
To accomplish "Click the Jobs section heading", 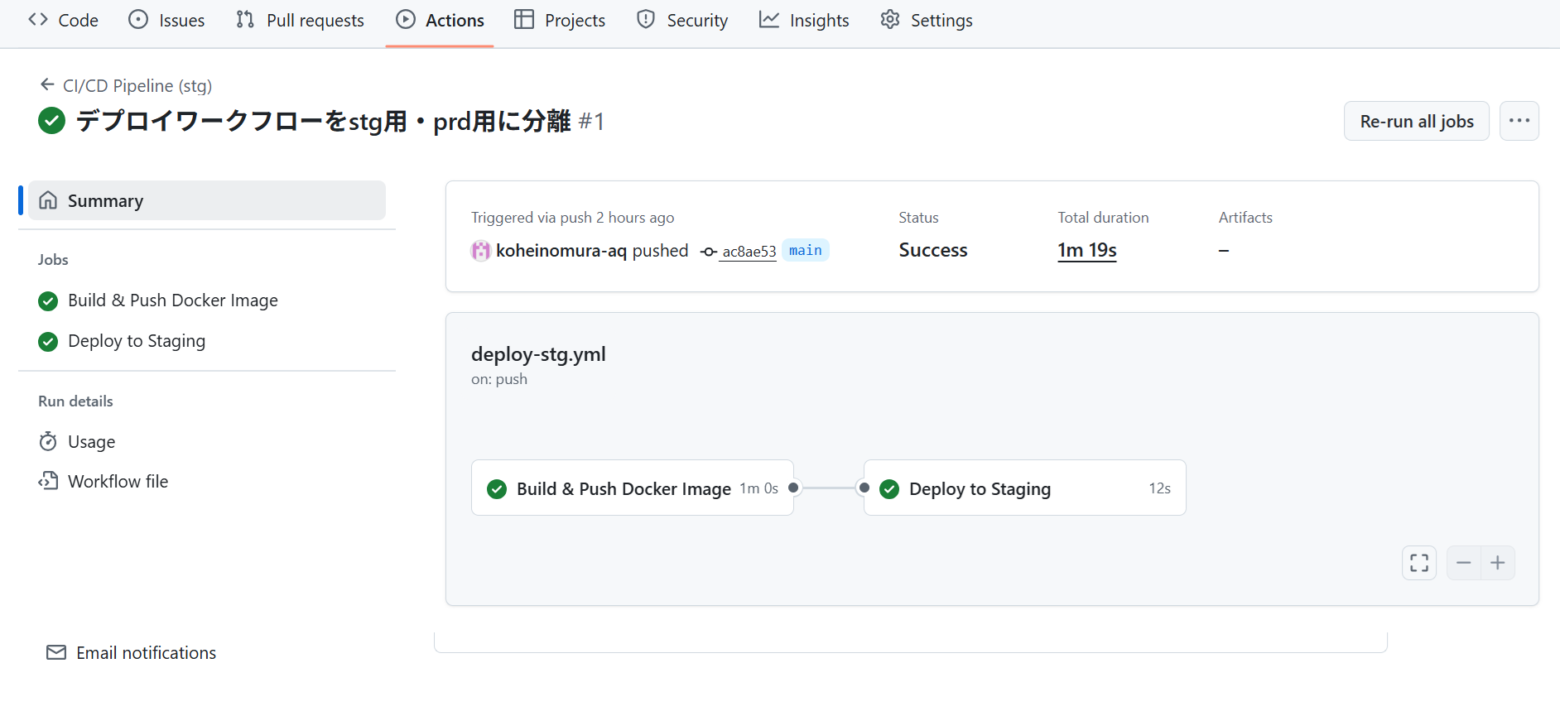I will click(x=53, y=260).
